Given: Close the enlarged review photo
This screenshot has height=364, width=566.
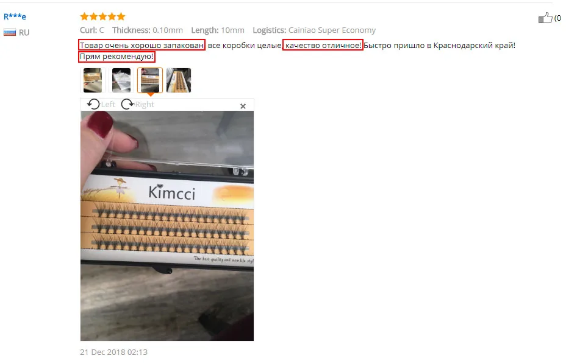Looking at the screenshot, I should click(x=243, y=106).
